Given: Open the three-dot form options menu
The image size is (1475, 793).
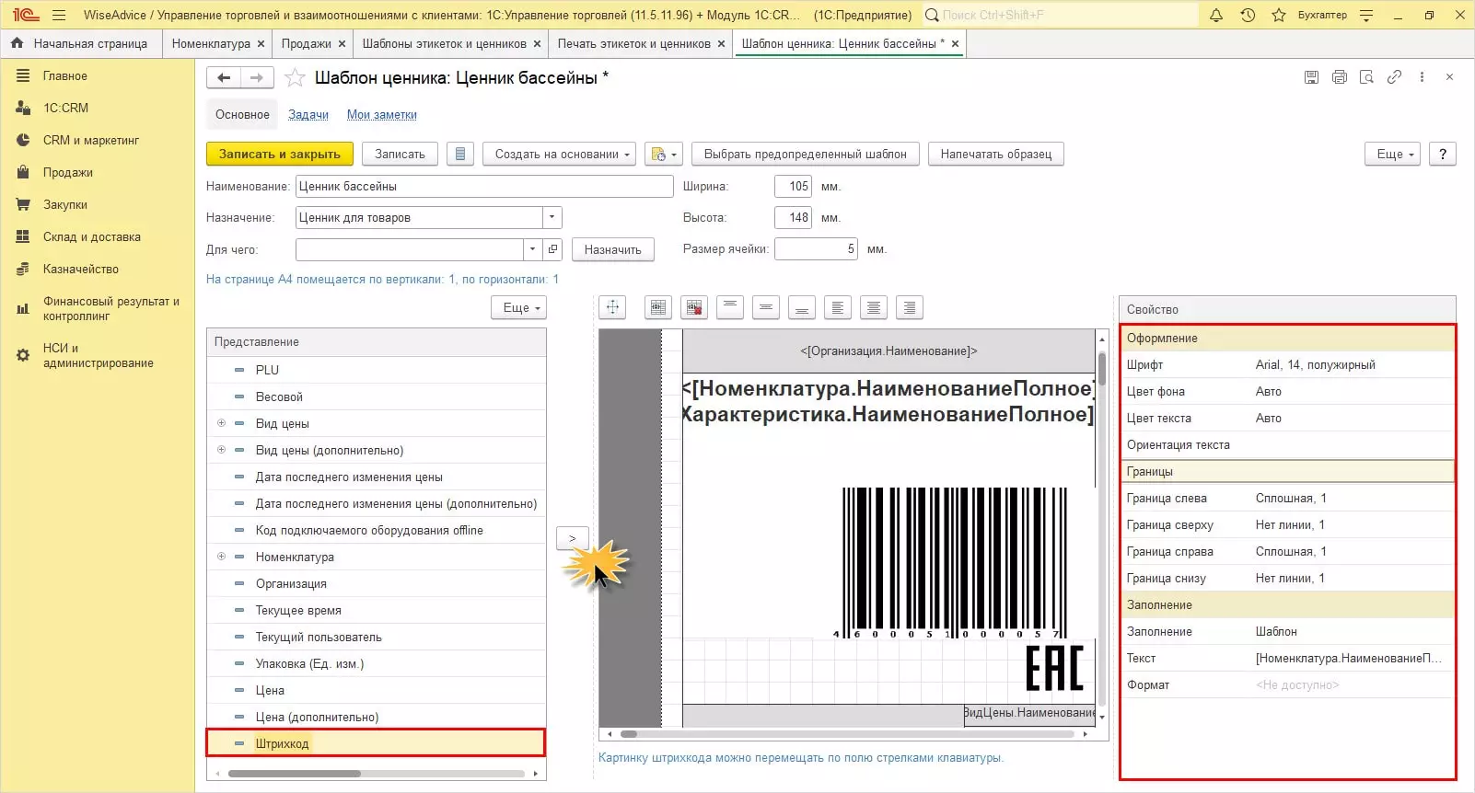Looking at the screenshot, I should point(1423,77).
